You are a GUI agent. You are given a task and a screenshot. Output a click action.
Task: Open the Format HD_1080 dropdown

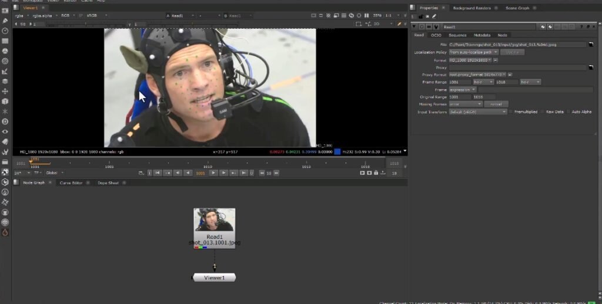[470, 60]
